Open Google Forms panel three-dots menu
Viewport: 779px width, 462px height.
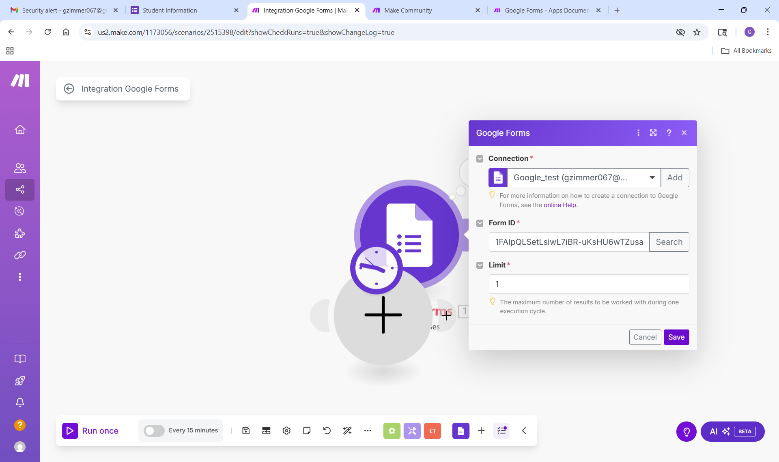(x=638, y=133)
